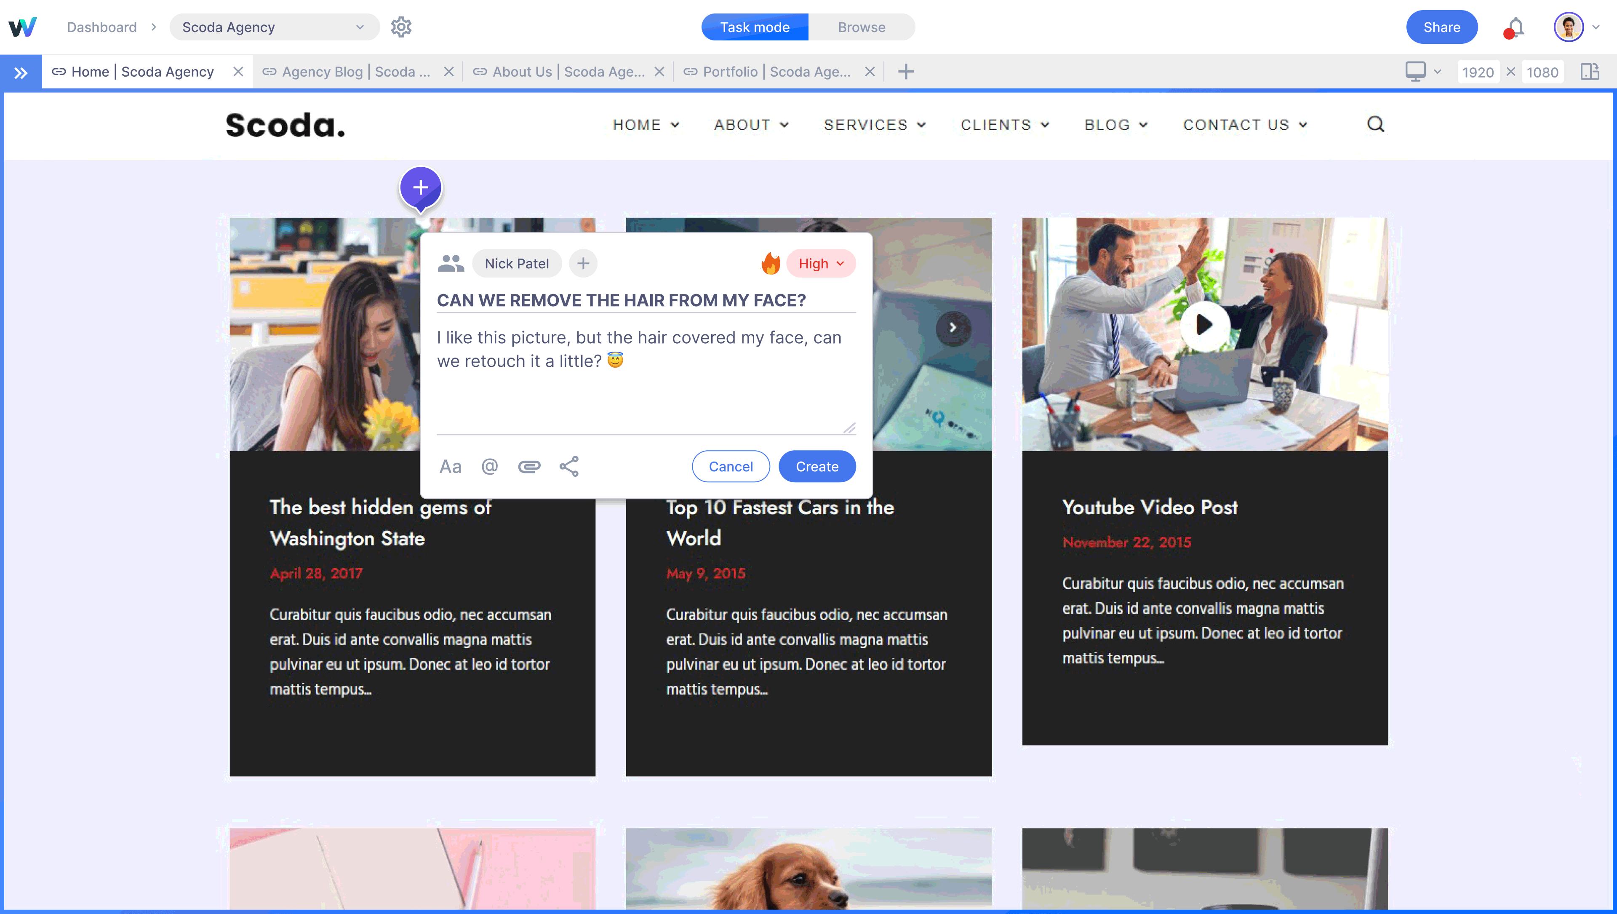The image size is (1617, 914).
Task: Expand the sidebar with double chevron
Action: tap(21, 72)
